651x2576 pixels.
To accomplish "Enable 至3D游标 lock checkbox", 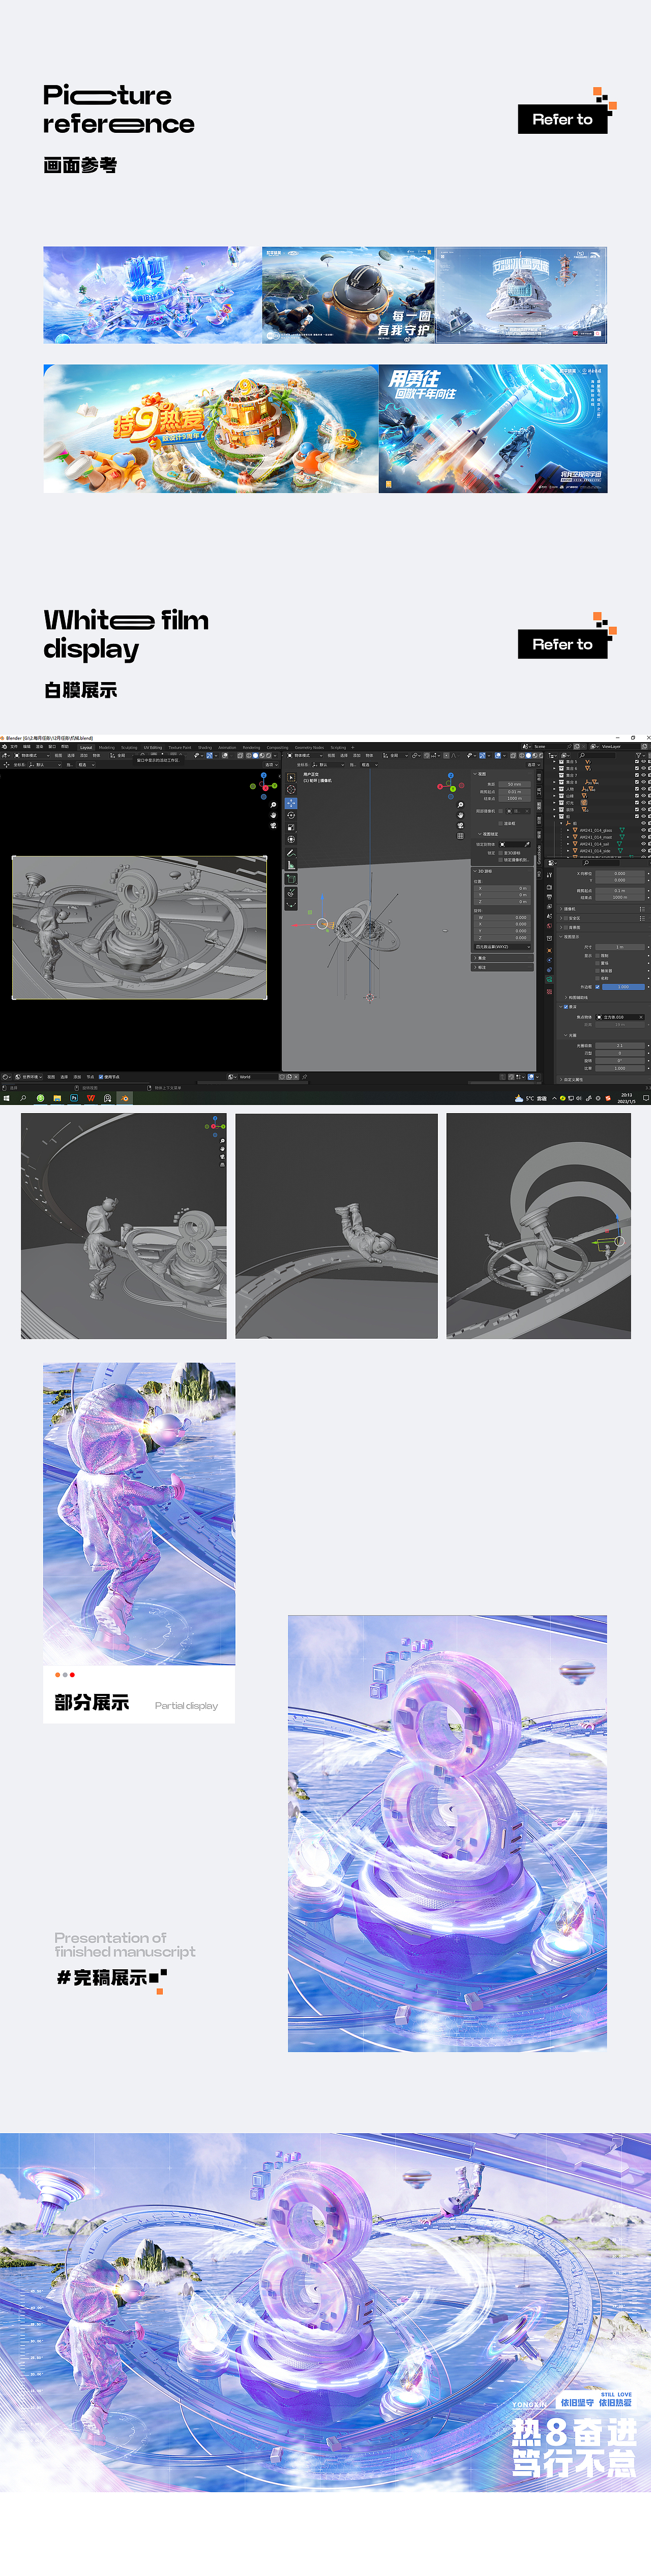I will [x=502, y=853].
